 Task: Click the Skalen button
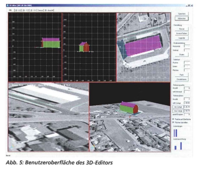[x=181, y=55]
